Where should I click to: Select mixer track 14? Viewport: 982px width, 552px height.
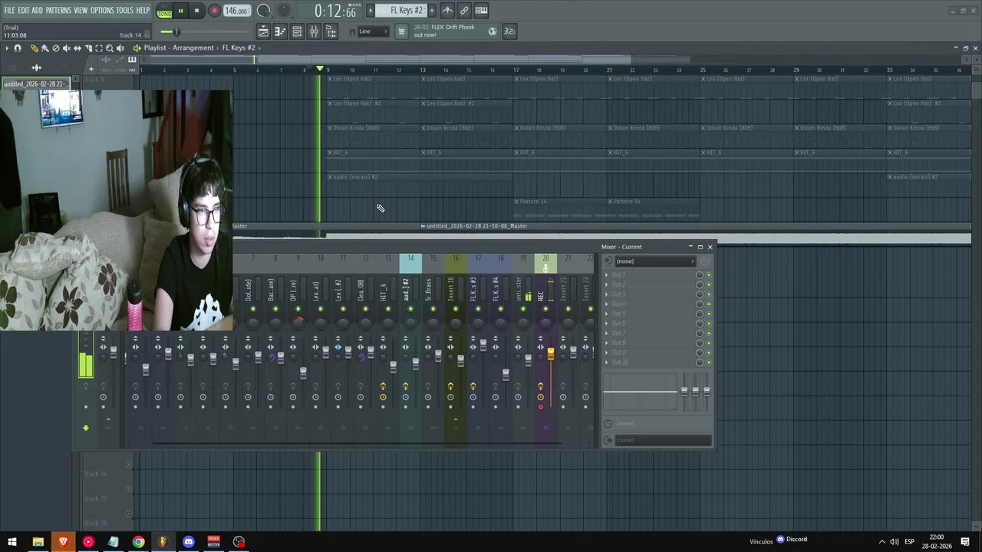coord(410,262)
